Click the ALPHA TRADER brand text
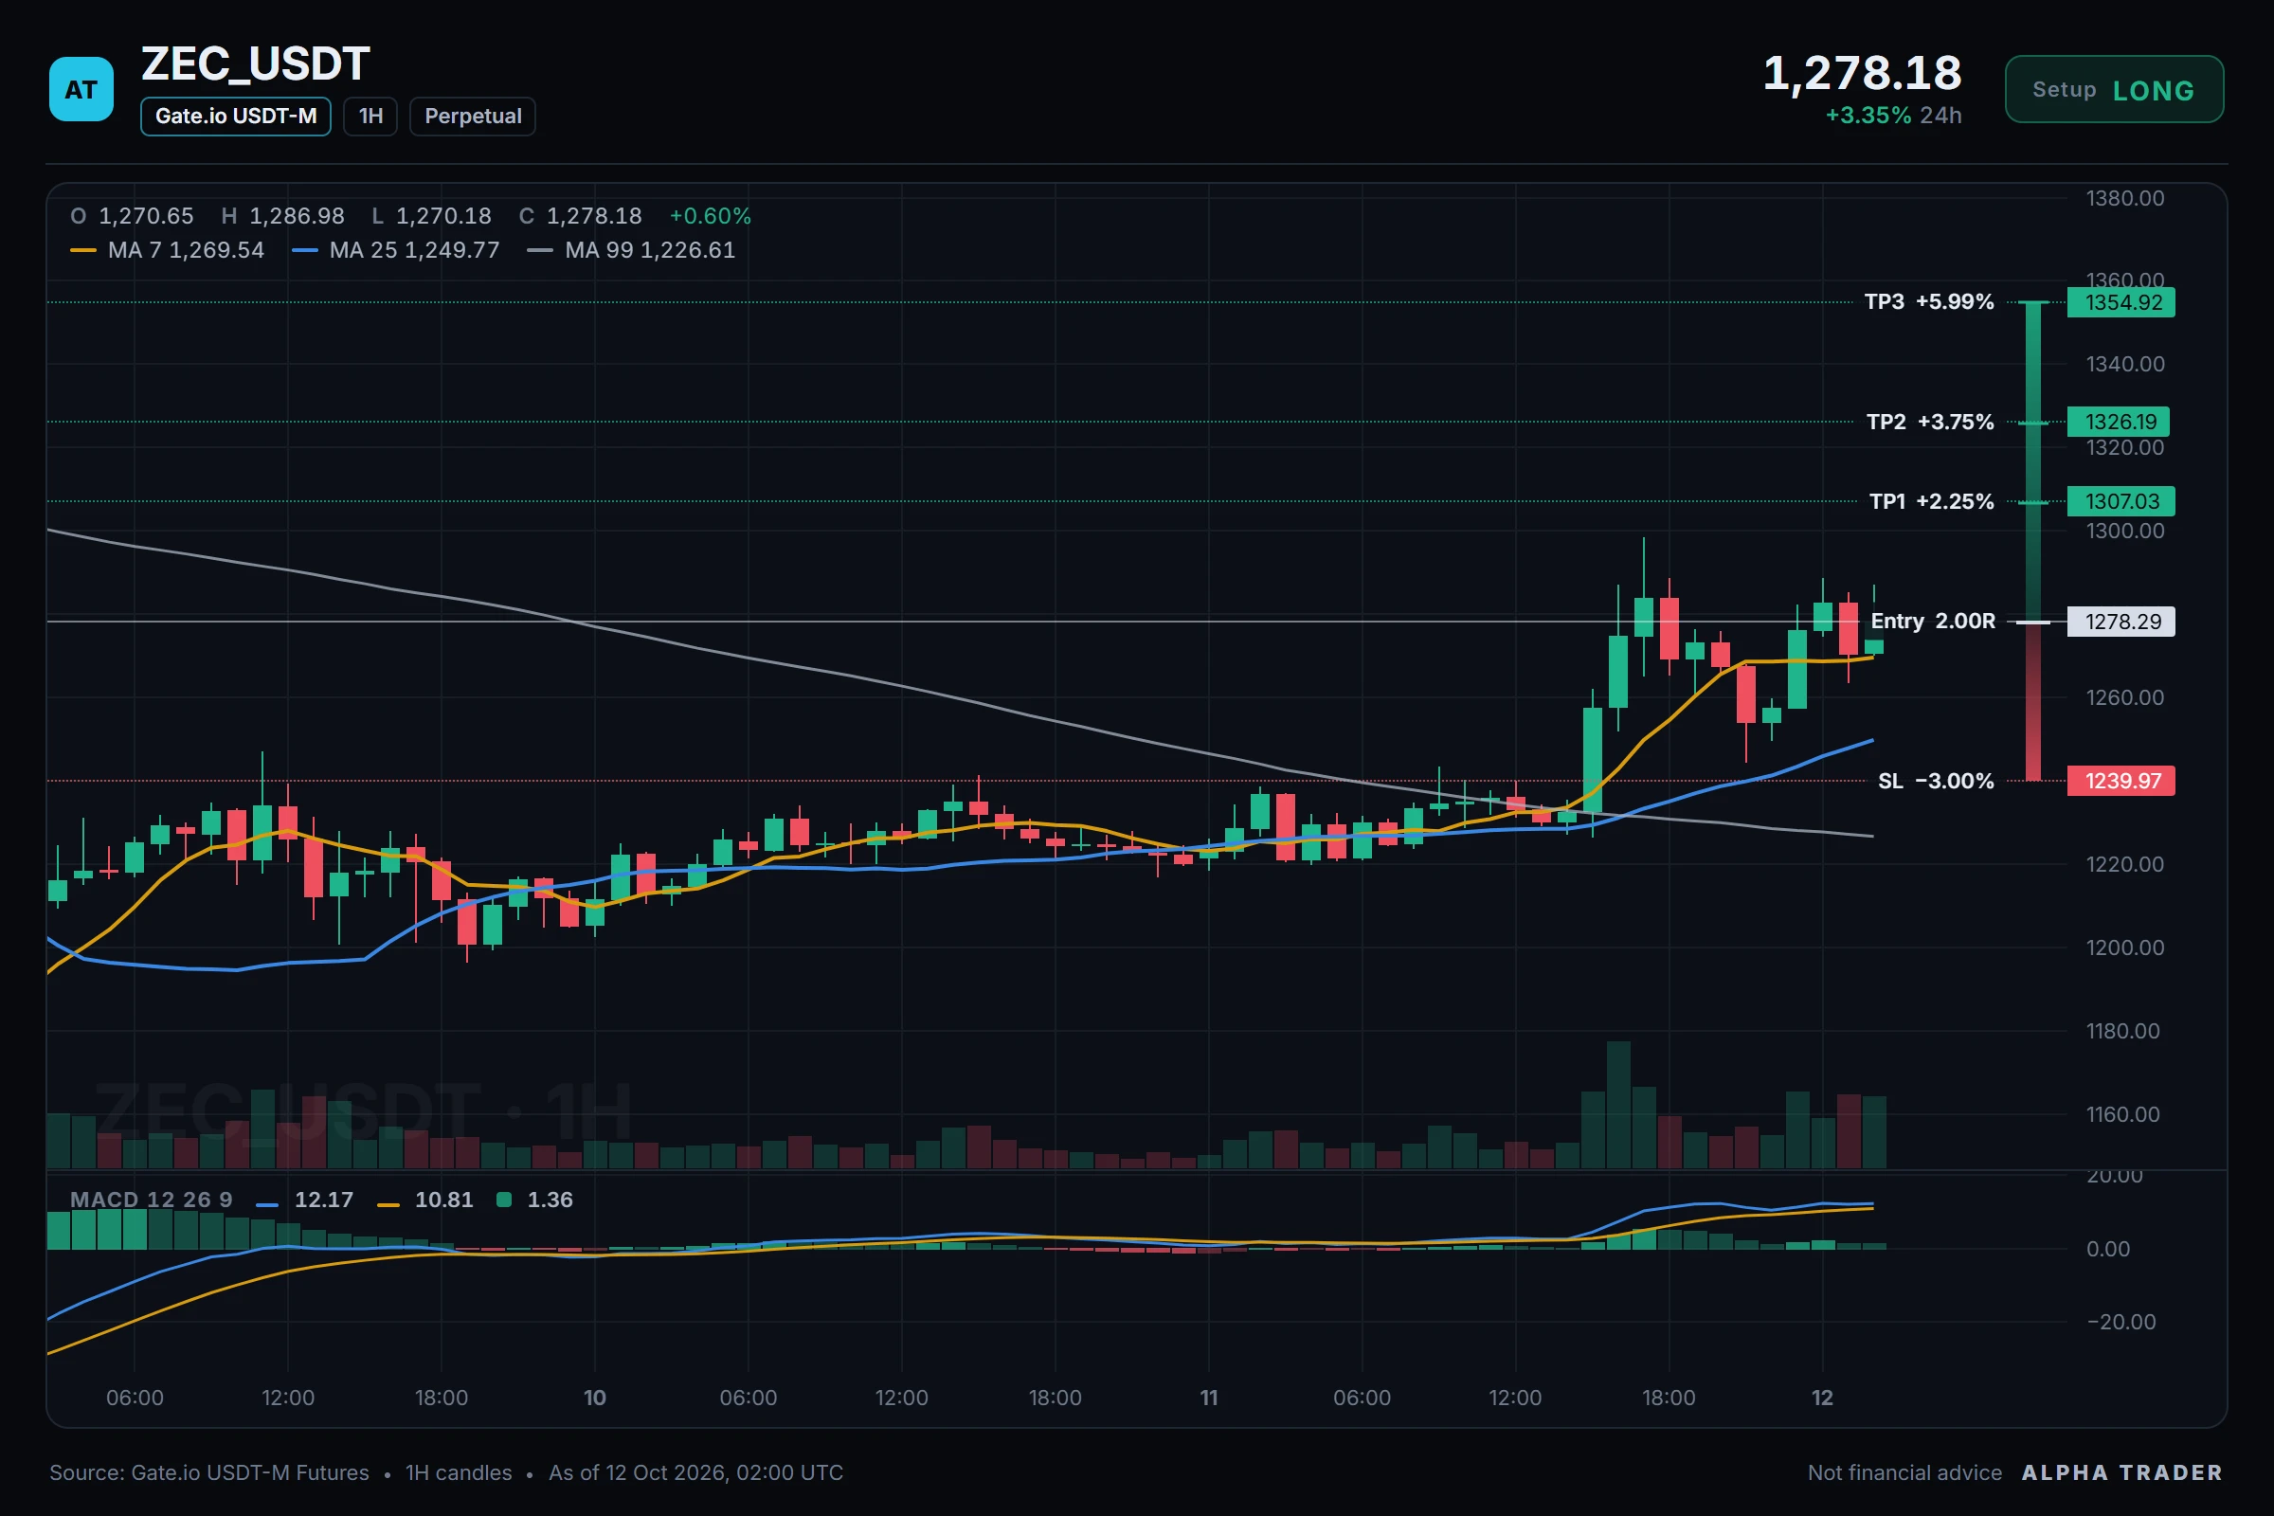Viewport: 2274px width, 1516px height. click(x=2122, y=1472)
